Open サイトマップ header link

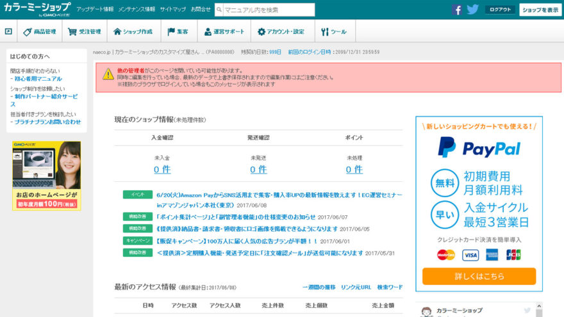pos(173,10)
